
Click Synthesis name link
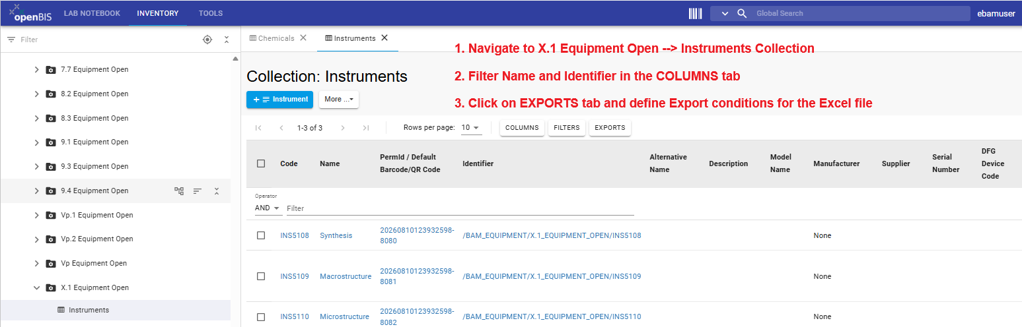coord(336,235)
